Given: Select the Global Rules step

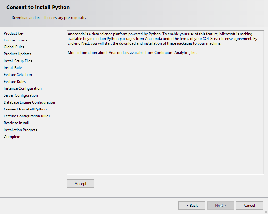Looking at the screenshot, I should click(14, 47).
